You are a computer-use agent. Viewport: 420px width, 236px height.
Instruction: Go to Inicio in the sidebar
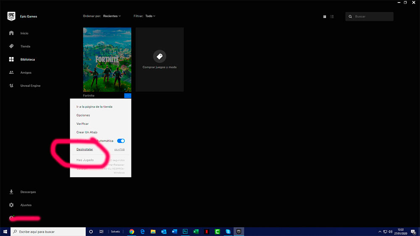[x=24, y=33]
